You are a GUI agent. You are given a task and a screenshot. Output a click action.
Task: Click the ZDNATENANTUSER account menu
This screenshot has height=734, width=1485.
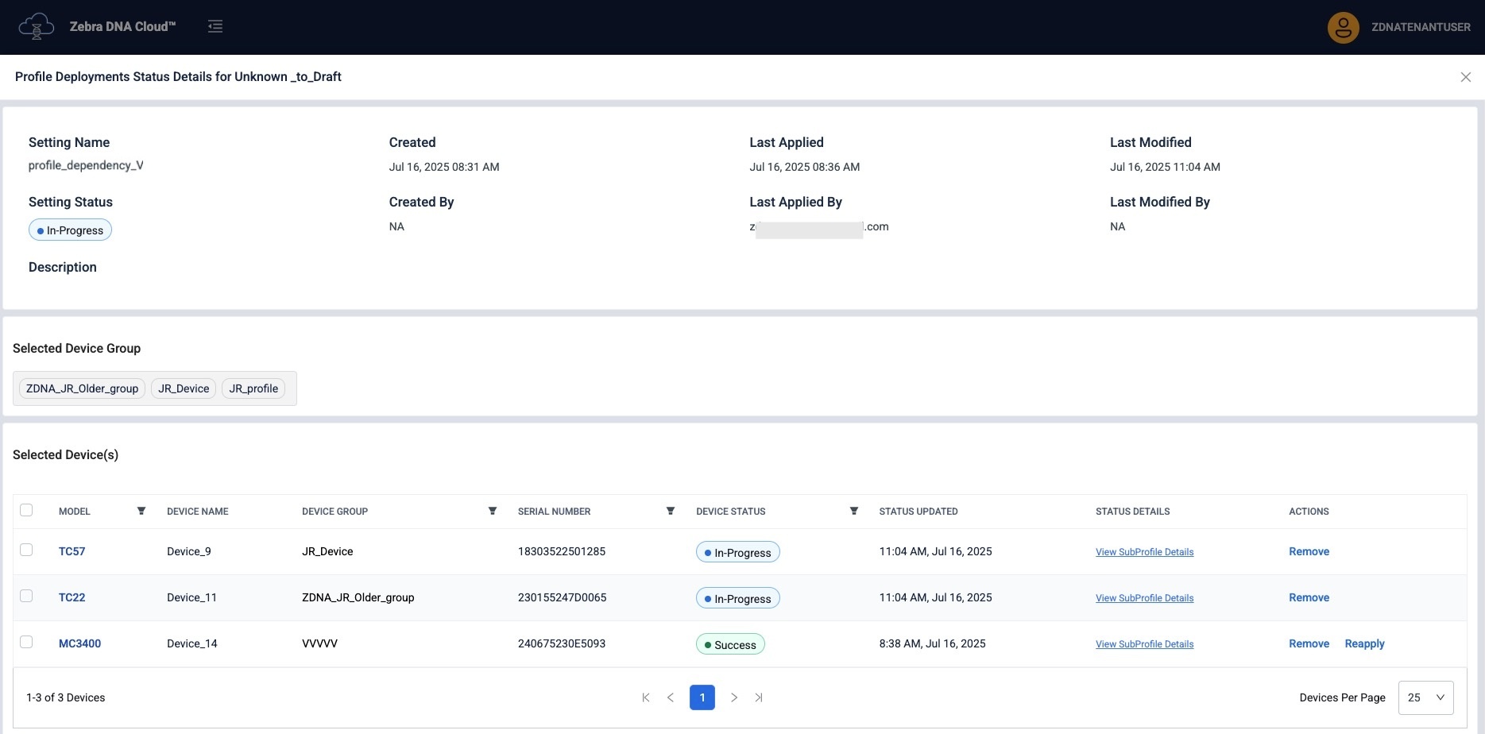(x=1420, y=27)
